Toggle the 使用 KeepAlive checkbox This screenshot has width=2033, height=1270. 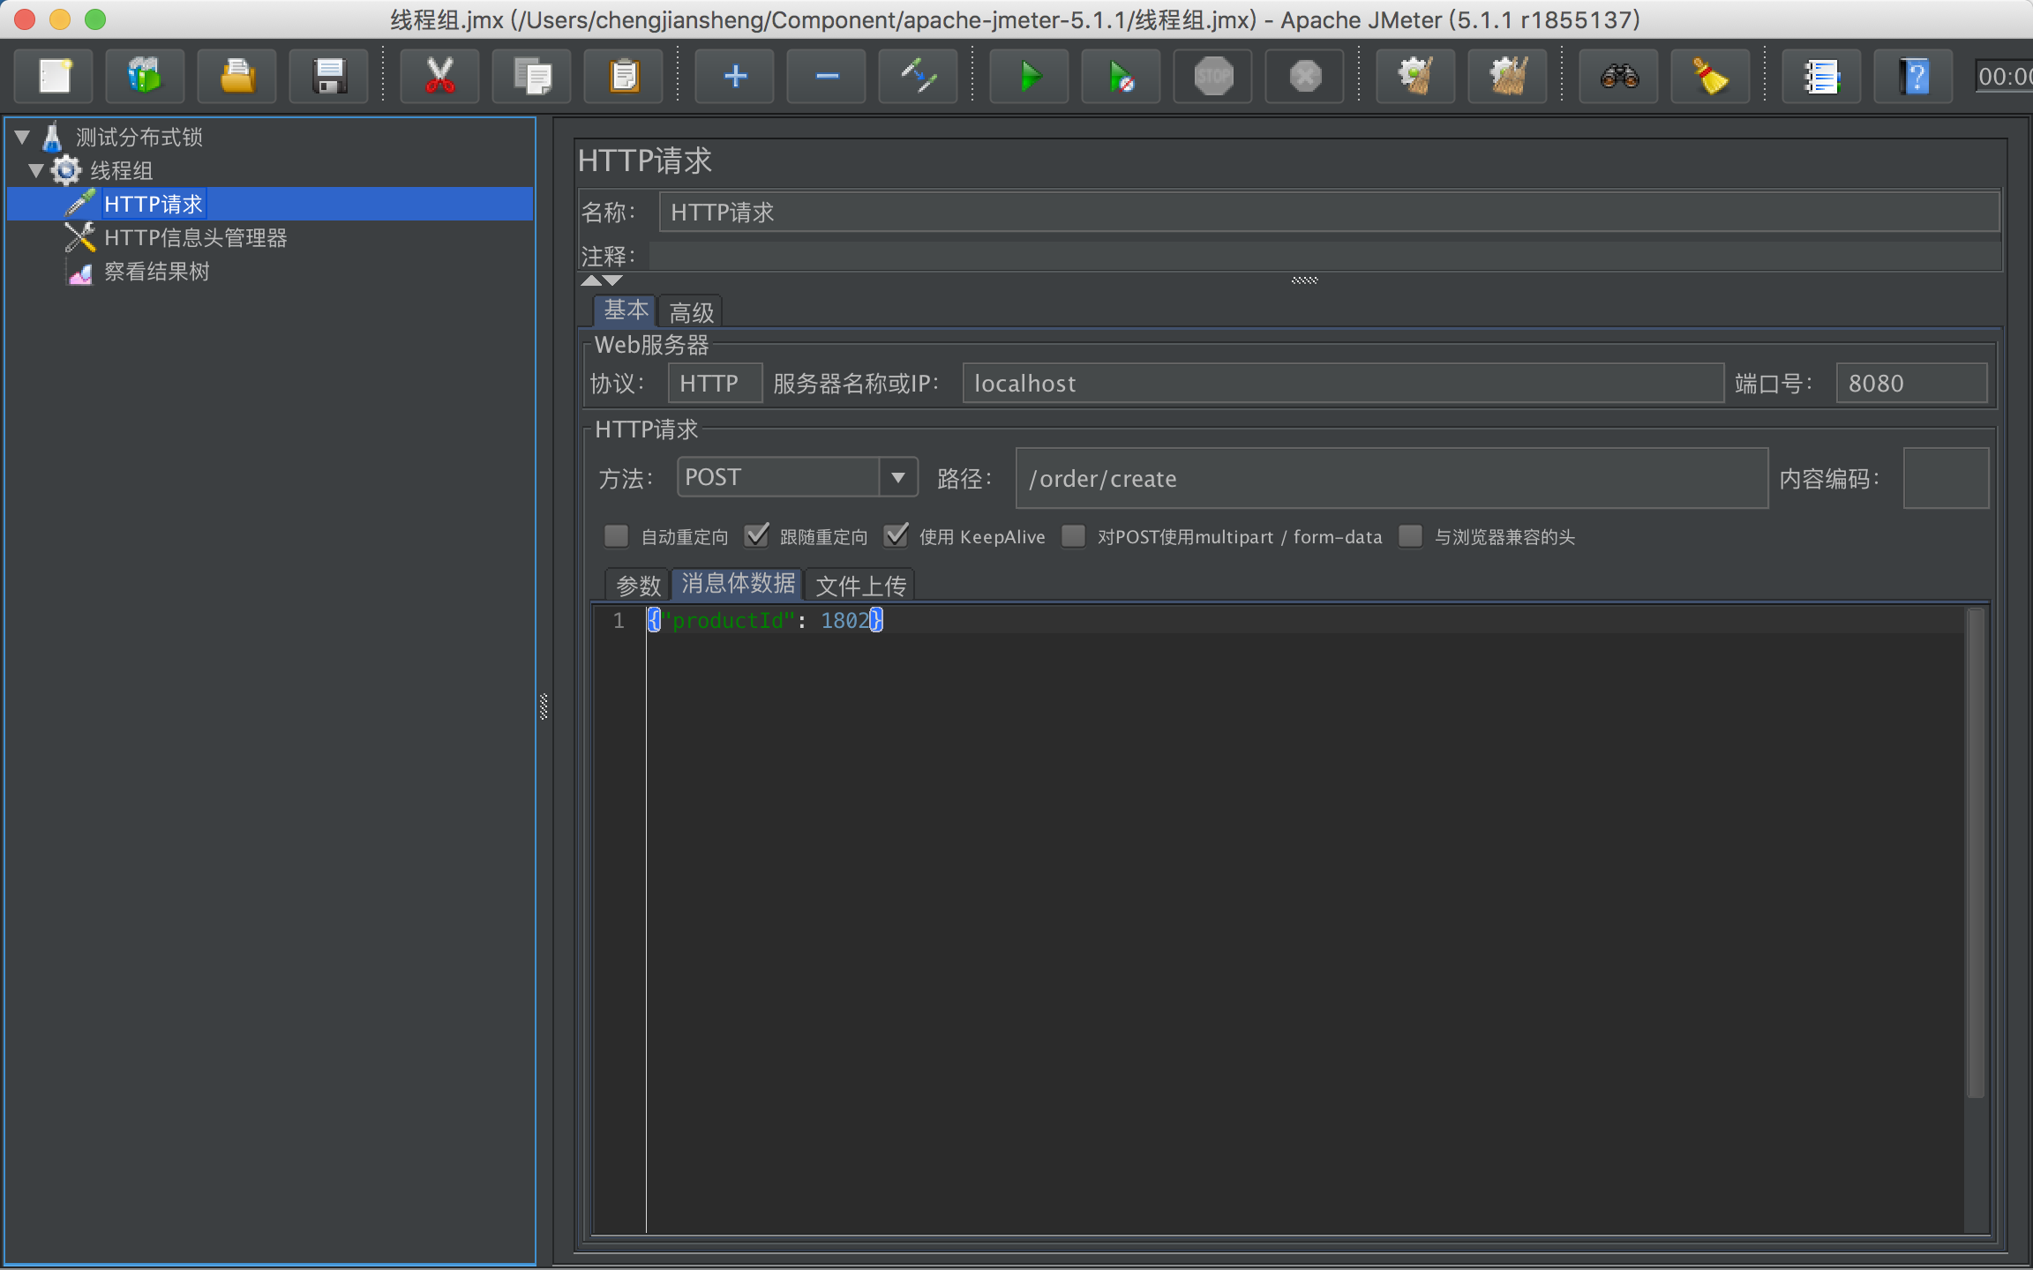click(x=896, y=536)
